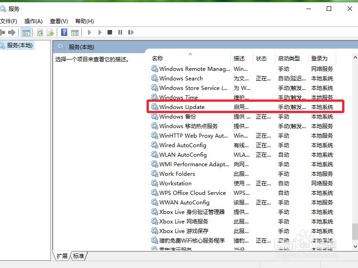Open the Help toolbar icon
Viewport: 358px width, 268px height.
coord(64,32)
